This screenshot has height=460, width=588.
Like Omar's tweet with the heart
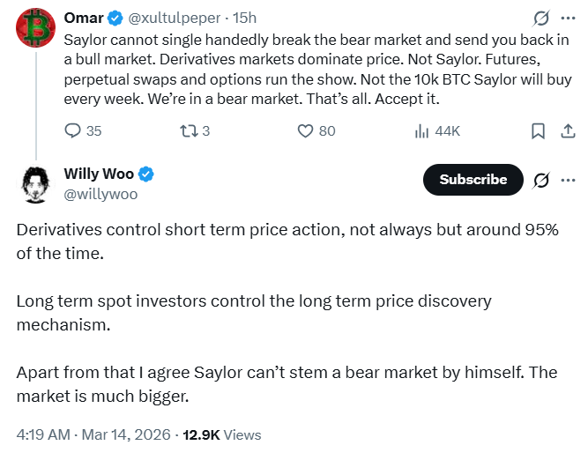pos(306,131)
